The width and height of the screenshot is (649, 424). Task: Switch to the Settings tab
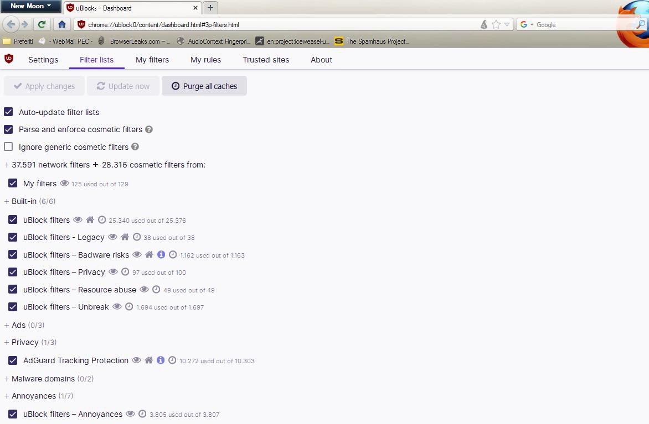click(x=43, y=60)
